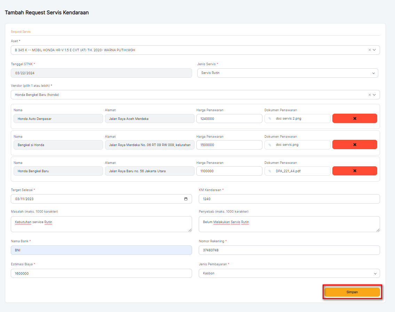Edit the Harga Penawaran value 1500000

point(229,145)
